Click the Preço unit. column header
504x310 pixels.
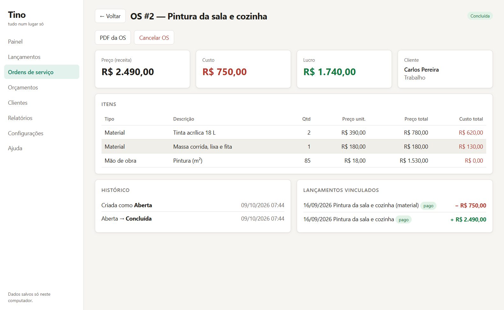[x=354, y=119]
